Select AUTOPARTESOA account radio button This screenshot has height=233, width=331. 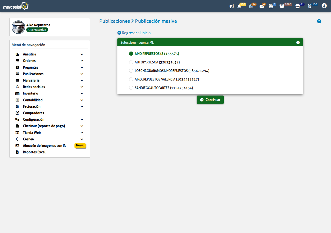click(x=131, y=62)
